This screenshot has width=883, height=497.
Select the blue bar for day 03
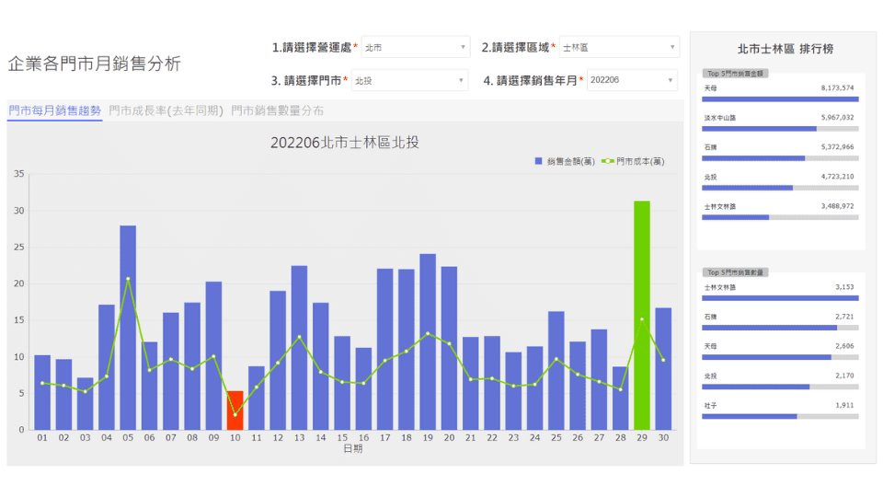click(85, 404)
